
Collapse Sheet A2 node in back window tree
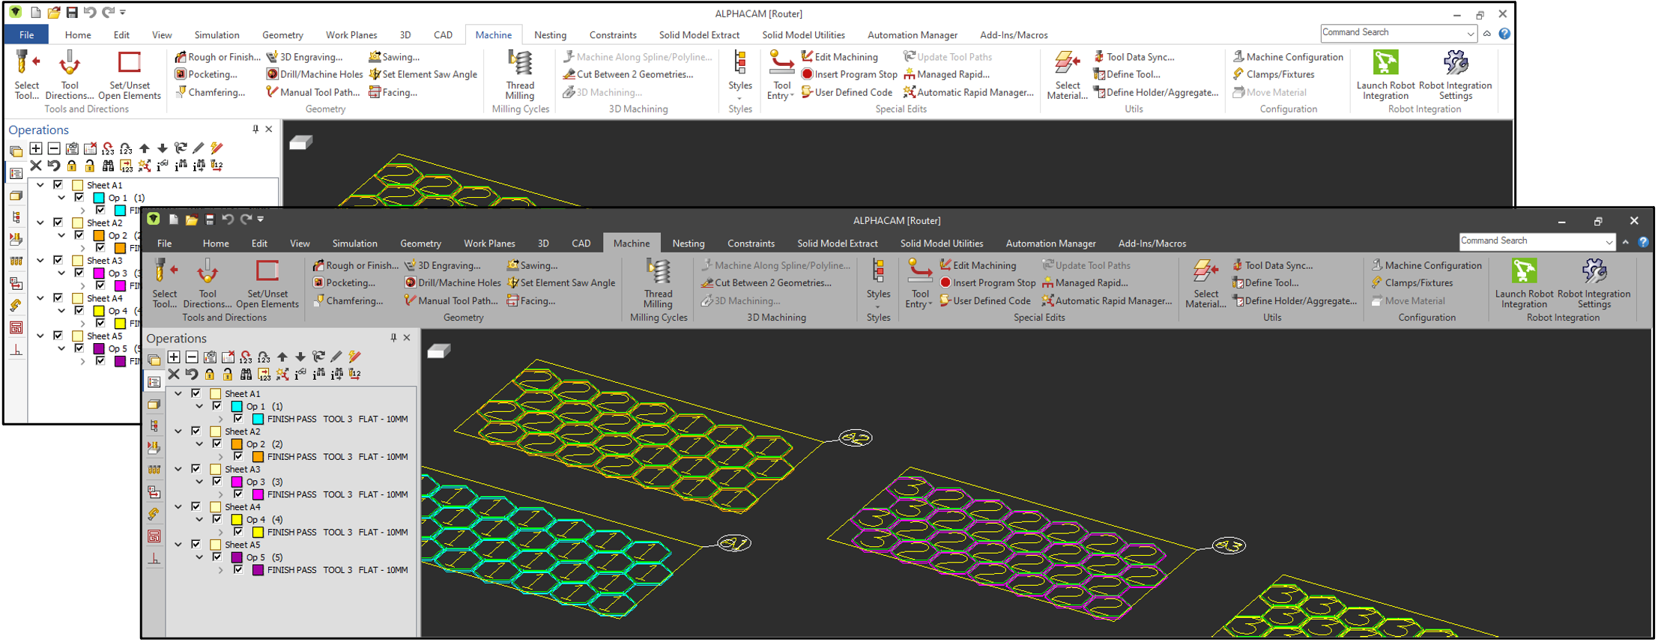coord(40,222)
